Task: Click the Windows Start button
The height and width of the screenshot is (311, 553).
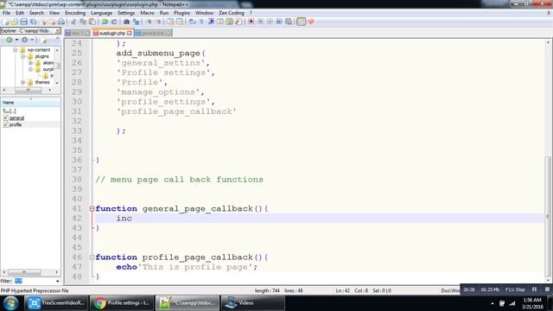Action: point(10,303)
